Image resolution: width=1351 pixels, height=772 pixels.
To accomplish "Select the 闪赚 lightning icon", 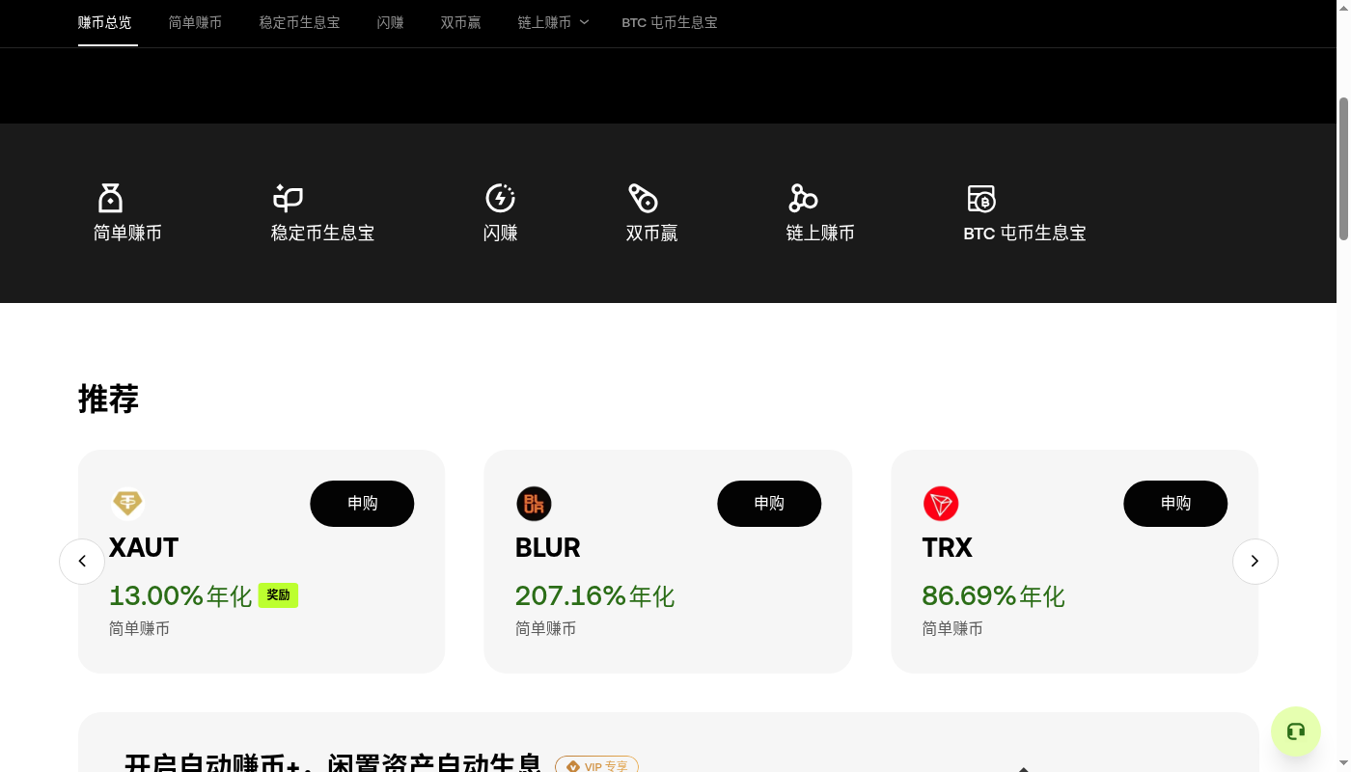I will pos(500,198).
